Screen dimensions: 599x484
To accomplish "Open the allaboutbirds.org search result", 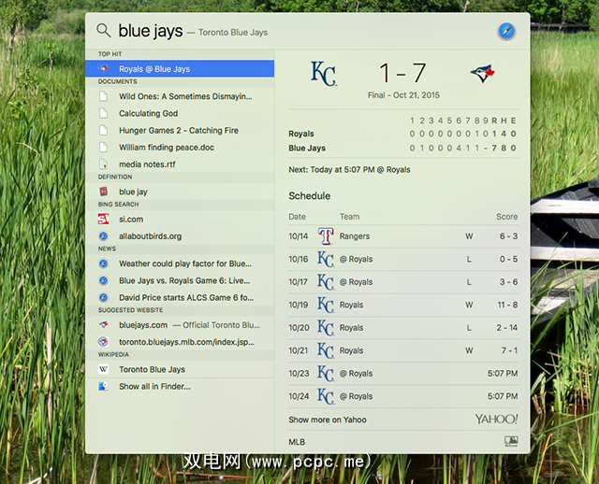I will coord(150,236).
